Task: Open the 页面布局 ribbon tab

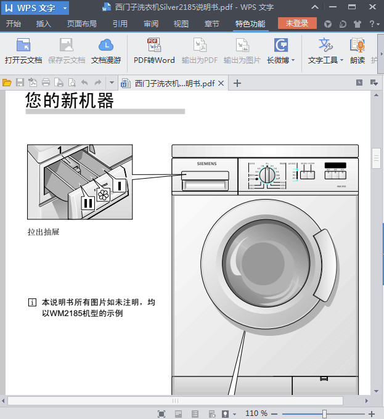Action: (x=81, y=24)
